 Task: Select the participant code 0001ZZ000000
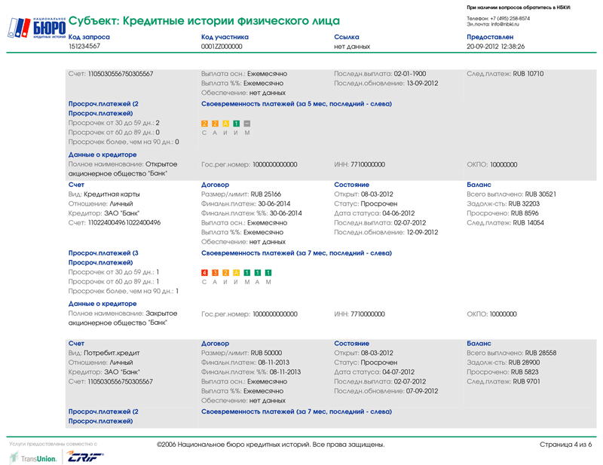pyautogui.click(x=222, y=47)
